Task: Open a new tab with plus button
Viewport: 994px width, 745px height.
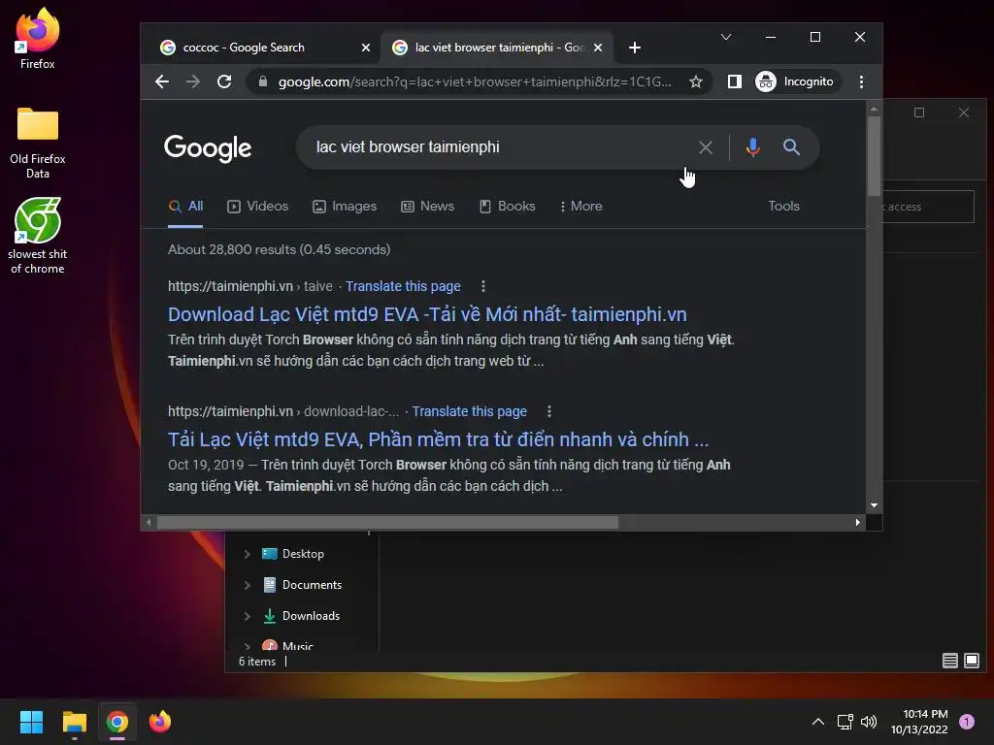Action: pos(635,48)
